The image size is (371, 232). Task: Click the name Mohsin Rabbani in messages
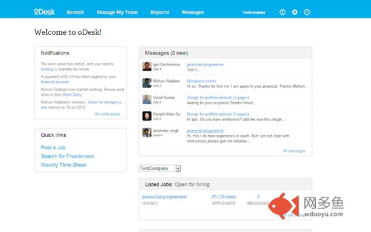166,81
